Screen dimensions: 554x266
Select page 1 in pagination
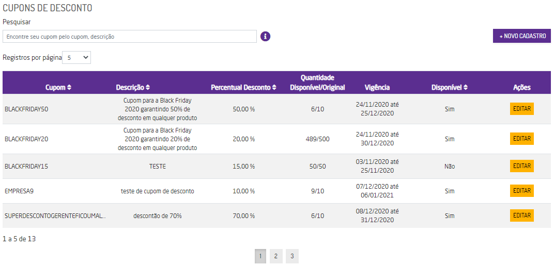(x=260, y=256)
